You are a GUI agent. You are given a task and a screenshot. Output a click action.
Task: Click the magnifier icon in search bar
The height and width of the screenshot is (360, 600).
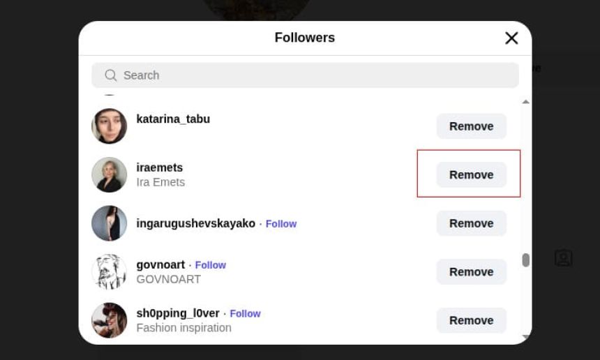click(x=110, y=75)
